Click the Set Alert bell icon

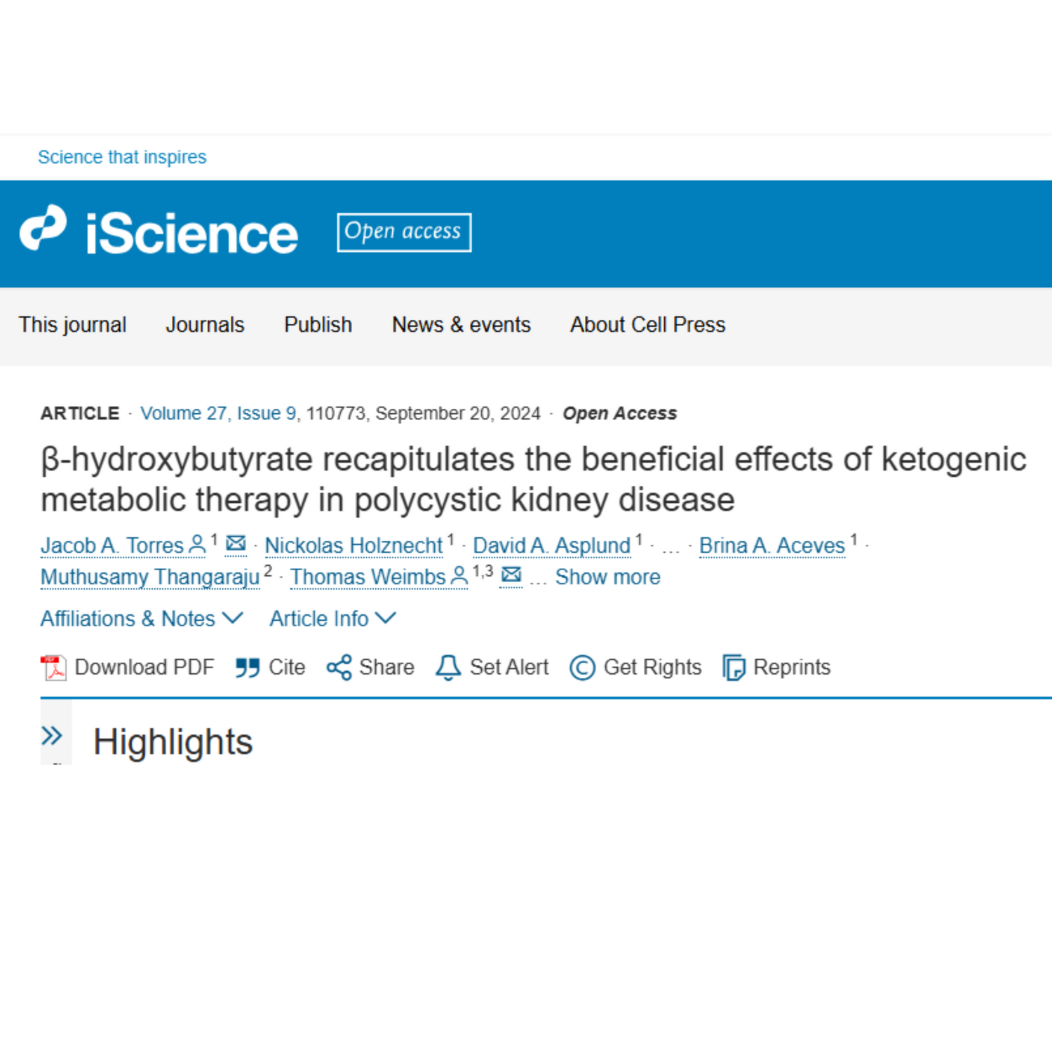448,668
